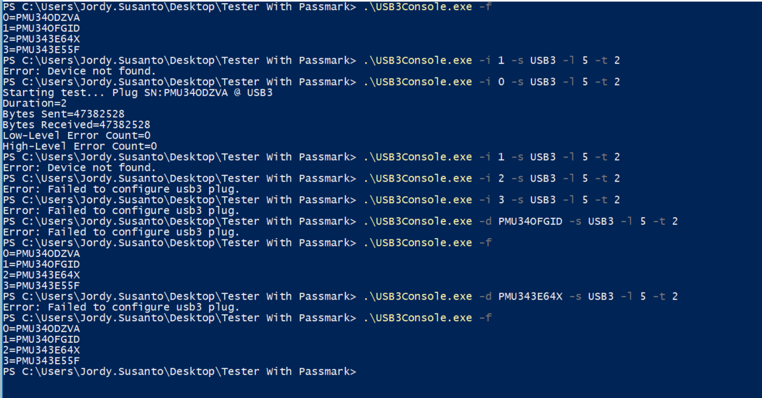Click the command line using '-i 3'
This screenshot has width=762, height=398.
tap(311, 200)
